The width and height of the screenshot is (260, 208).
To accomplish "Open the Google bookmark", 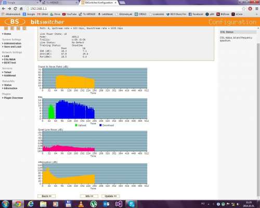I will (29, 14).
